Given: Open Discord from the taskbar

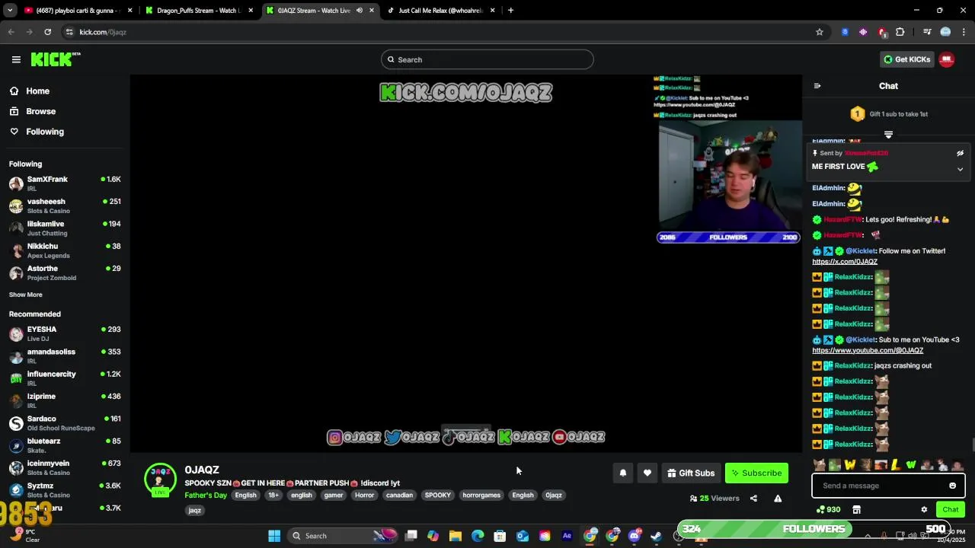Looking at the screenshot, I should tap(635, 536).
